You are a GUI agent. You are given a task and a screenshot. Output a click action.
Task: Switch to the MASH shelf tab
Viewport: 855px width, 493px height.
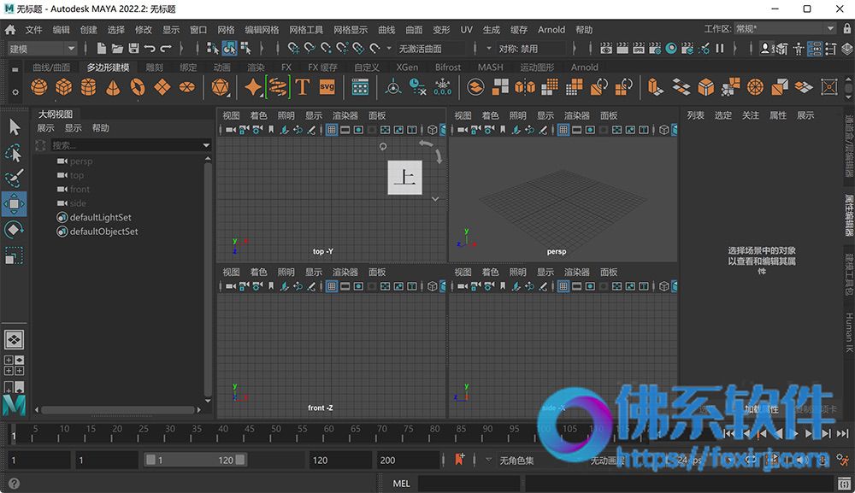pos(490,67)
